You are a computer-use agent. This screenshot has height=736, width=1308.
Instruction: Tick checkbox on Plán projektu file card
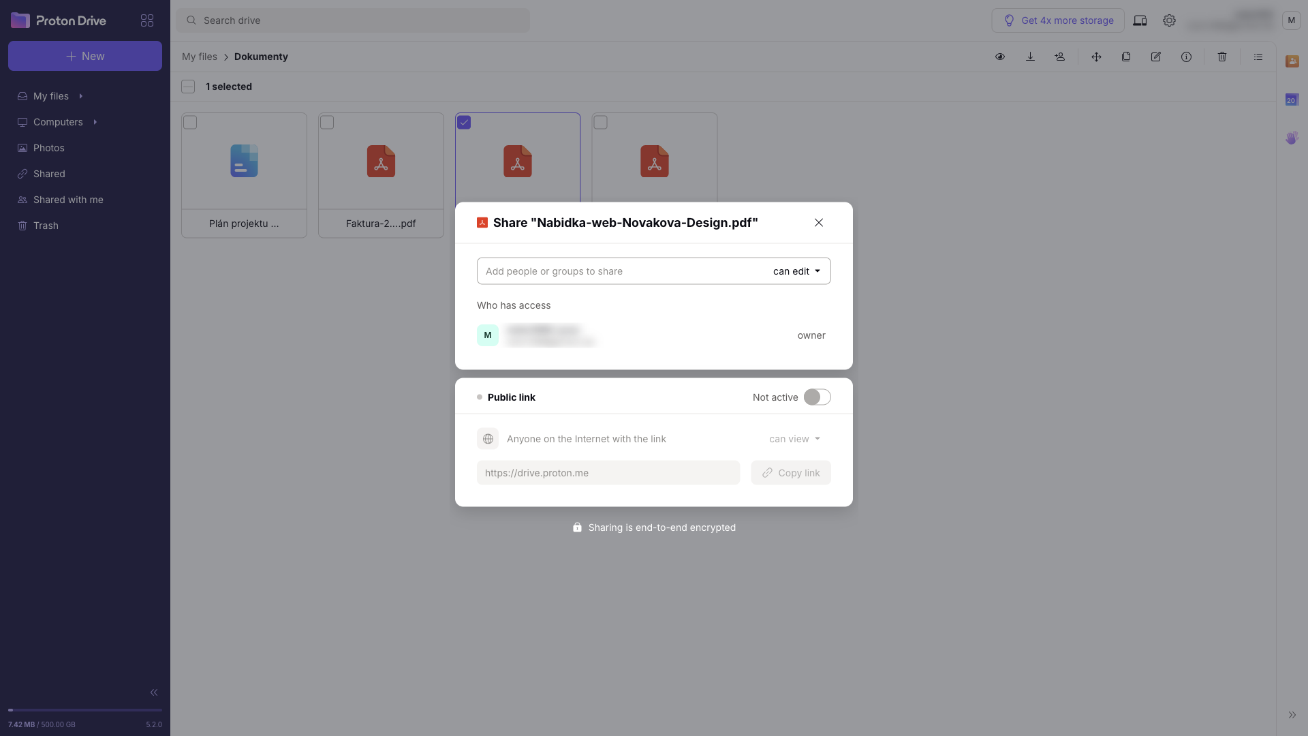pyautogui.click(x=190, y=123)
